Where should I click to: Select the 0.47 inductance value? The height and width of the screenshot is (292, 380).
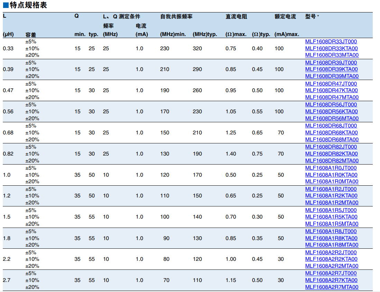point(8,90)
